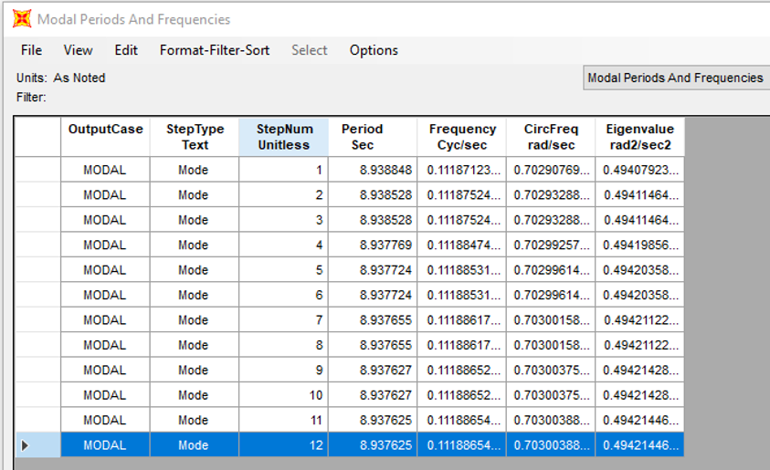Click CircFreq 0.70300158... in mode 8 row
The height and width of the screenshot is (470, 770).
(551, 345)
